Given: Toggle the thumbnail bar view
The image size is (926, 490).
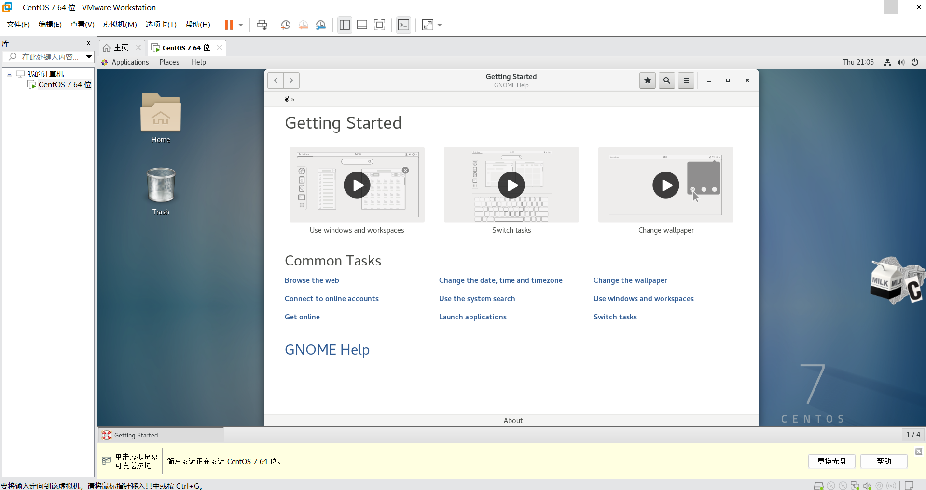Looking at the screenshot, I should click(362, 25).
